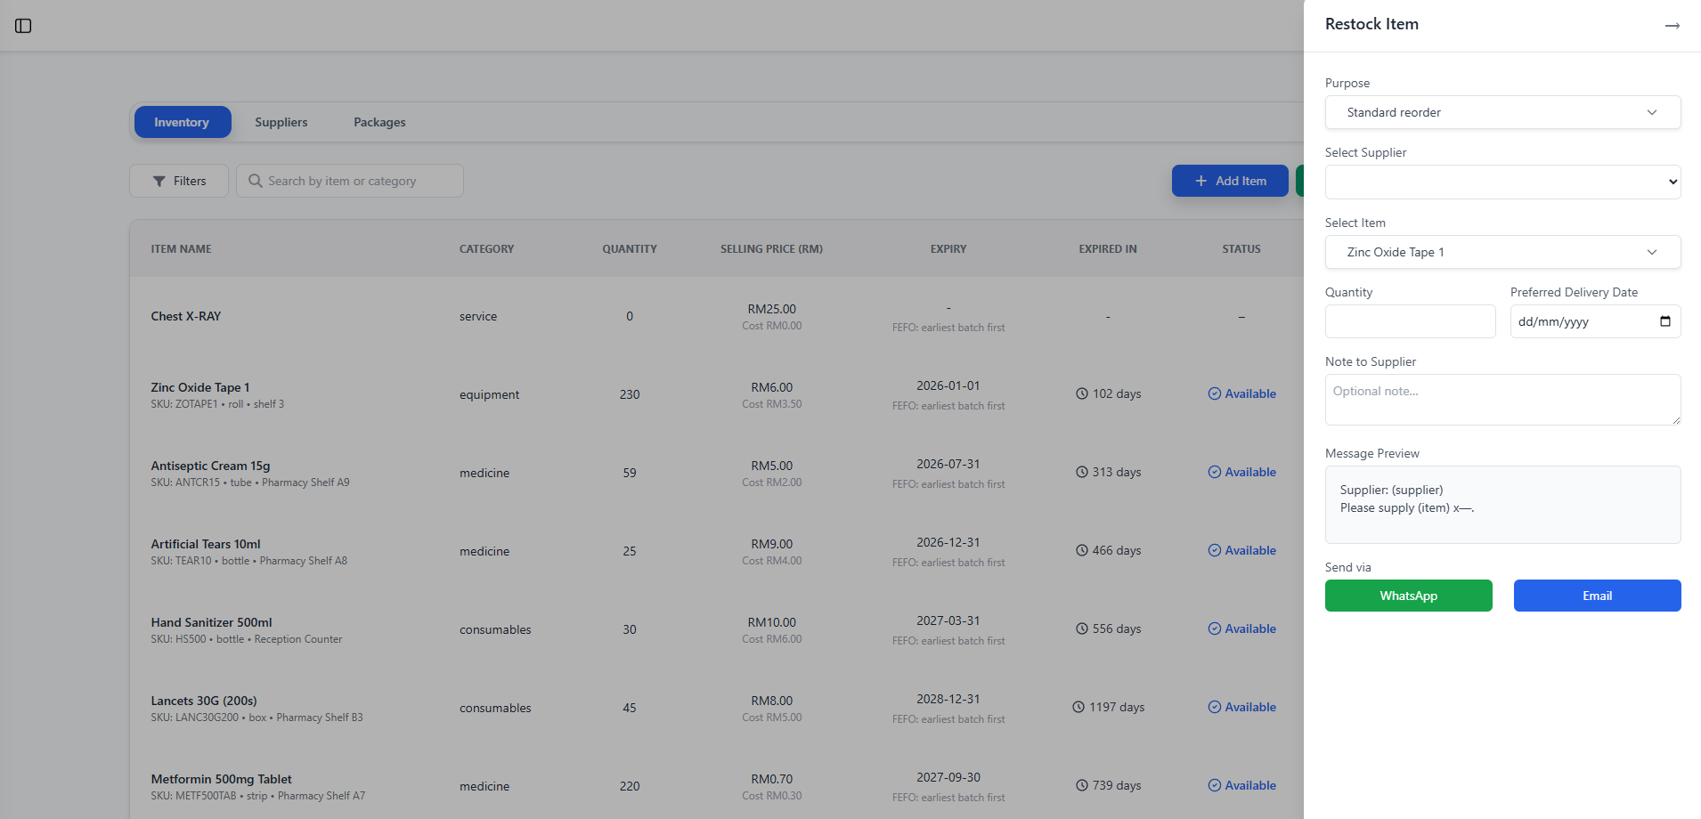Click the funnel icon in Filters
The image size is (1701, 819).
click(159, 182)
